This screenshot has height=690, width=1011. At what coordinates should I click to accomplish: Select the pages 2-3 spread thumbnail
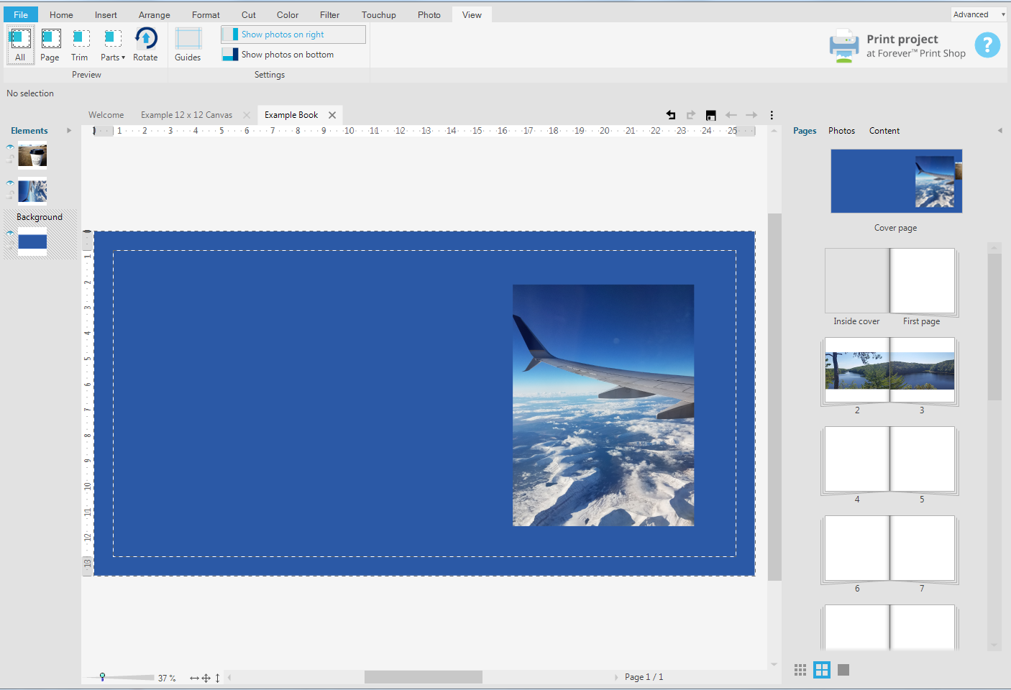coord(889,371)
